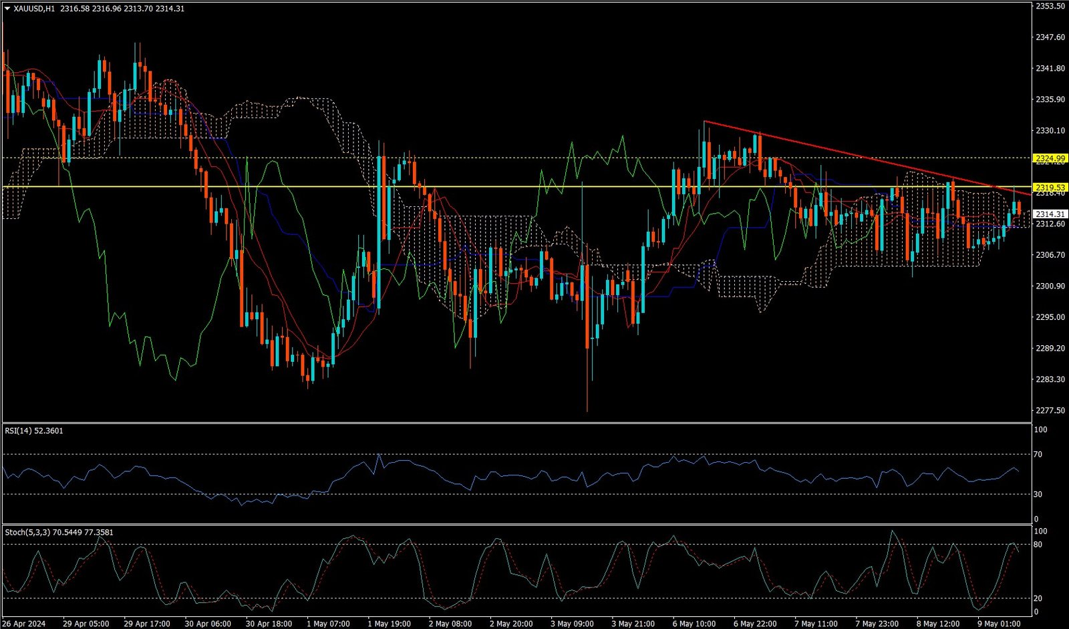Viewport: 1069px width, 629px height.
Task: Click the current price label 2314.31
Action: click(1050, 214)
